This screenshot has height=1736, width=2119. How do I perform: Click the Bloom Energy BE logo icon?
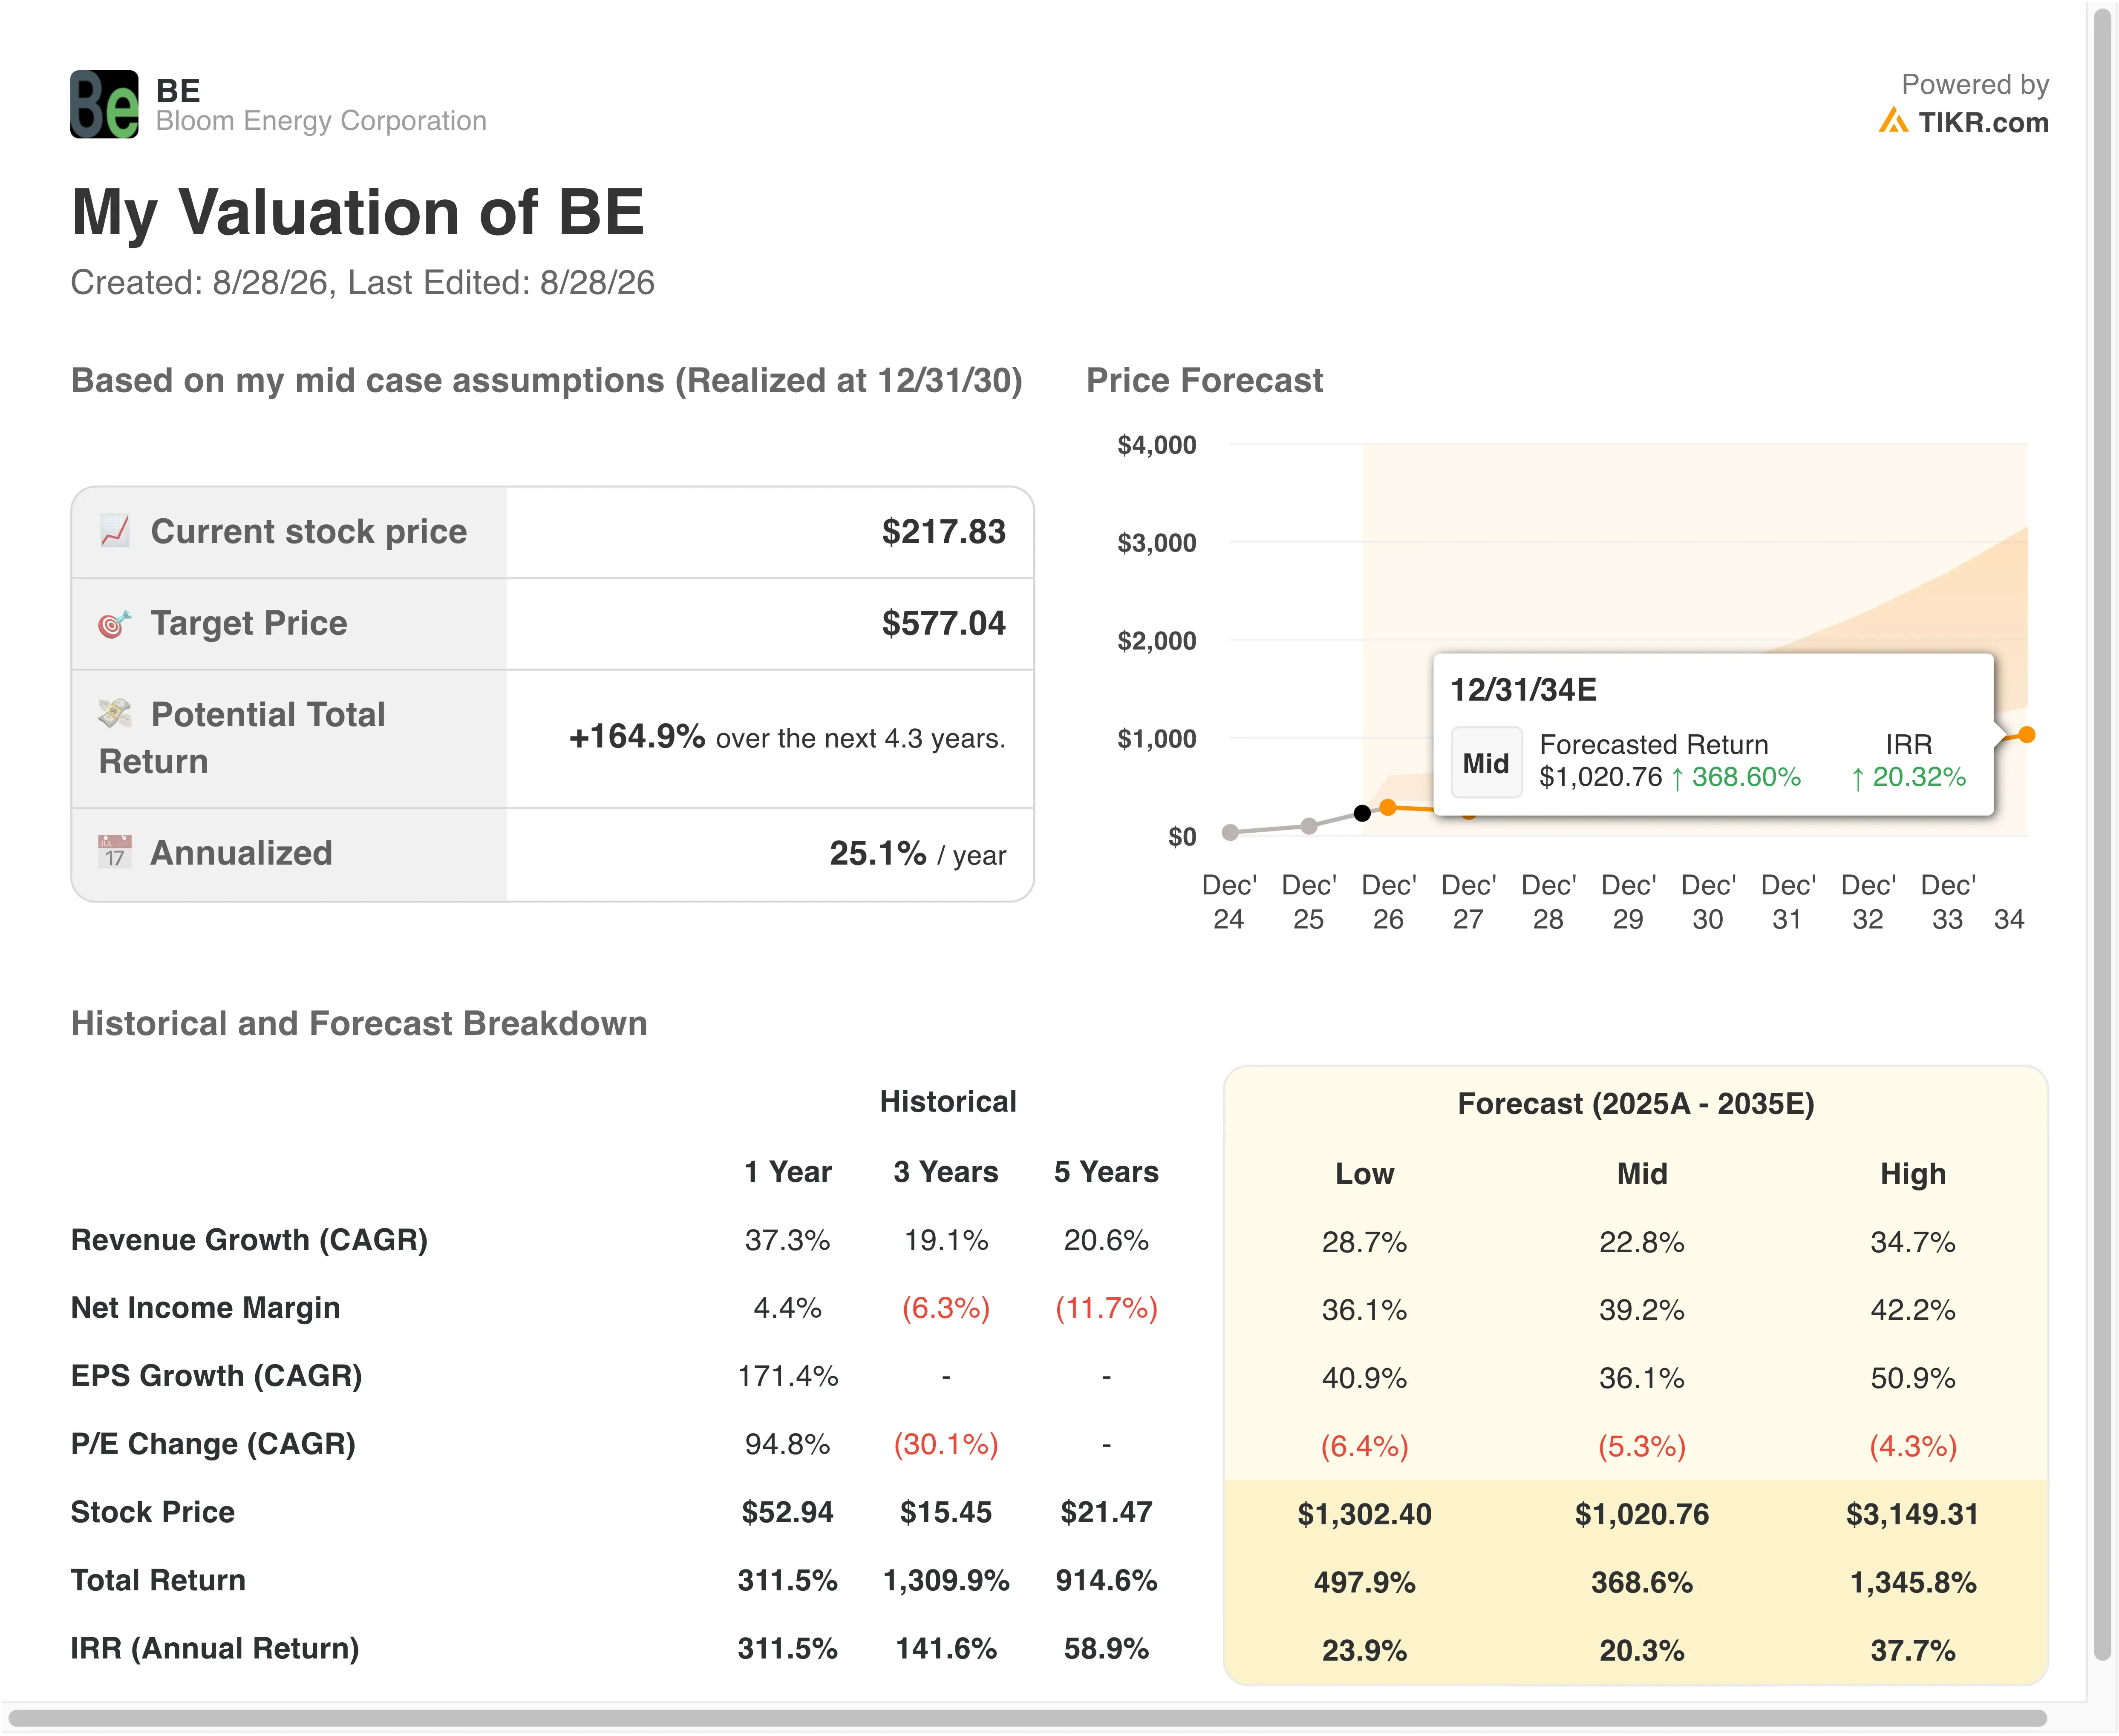(104, 104)
